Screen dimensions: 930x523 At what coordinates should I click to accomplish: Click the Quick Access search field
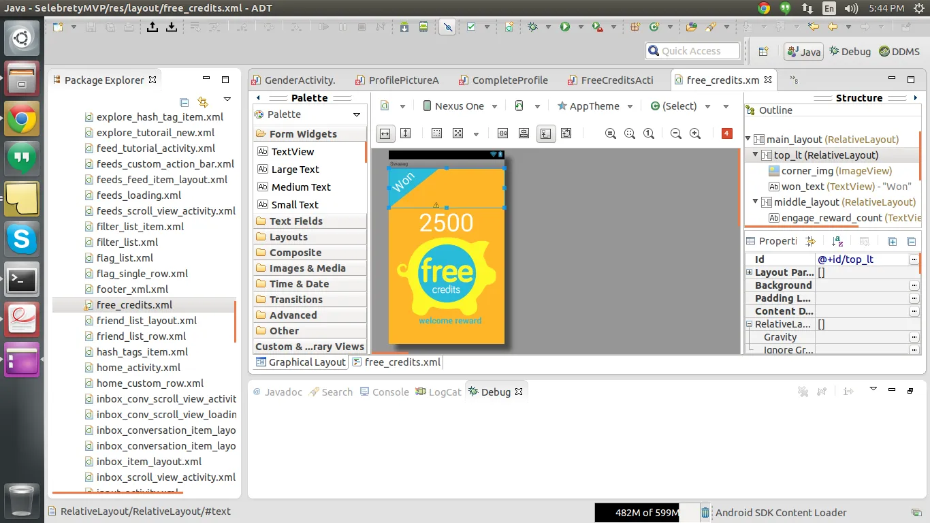[x=692, y=51]
